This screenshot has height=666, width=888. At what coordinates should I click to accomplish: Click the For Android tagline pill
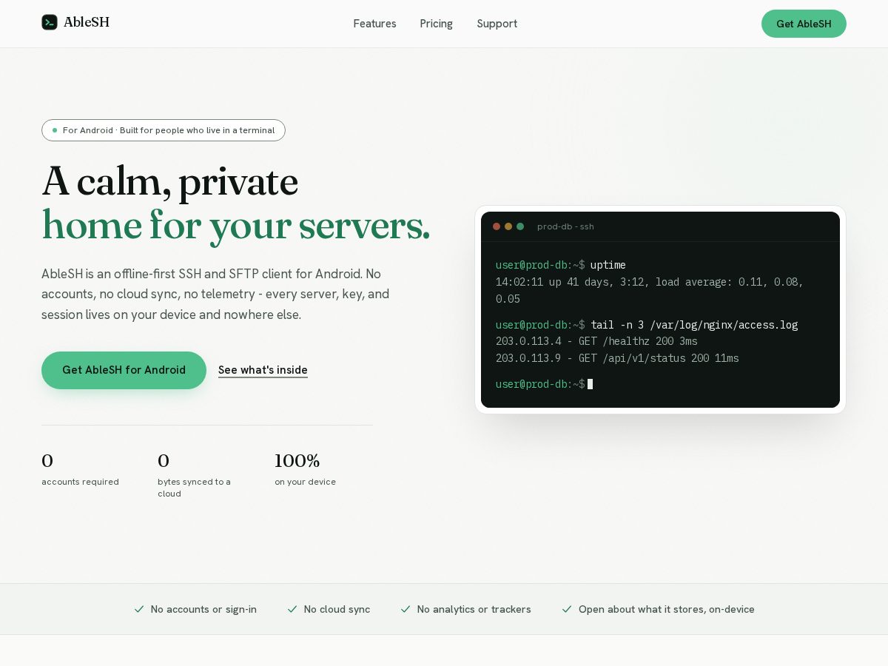tap(164, 130)
